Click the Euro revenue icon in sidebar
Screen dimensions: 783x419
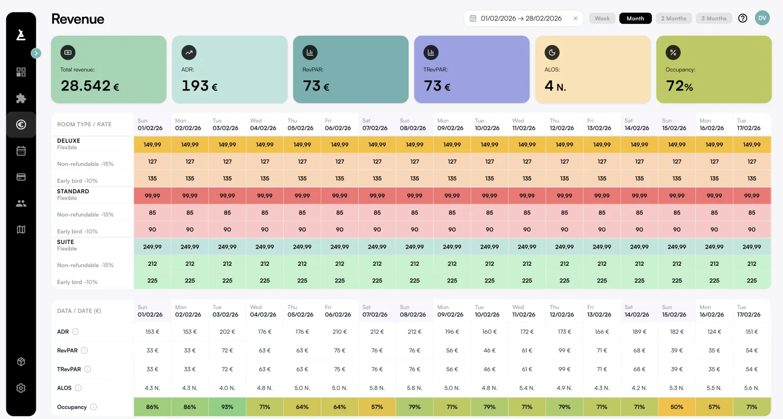[21, 124]
